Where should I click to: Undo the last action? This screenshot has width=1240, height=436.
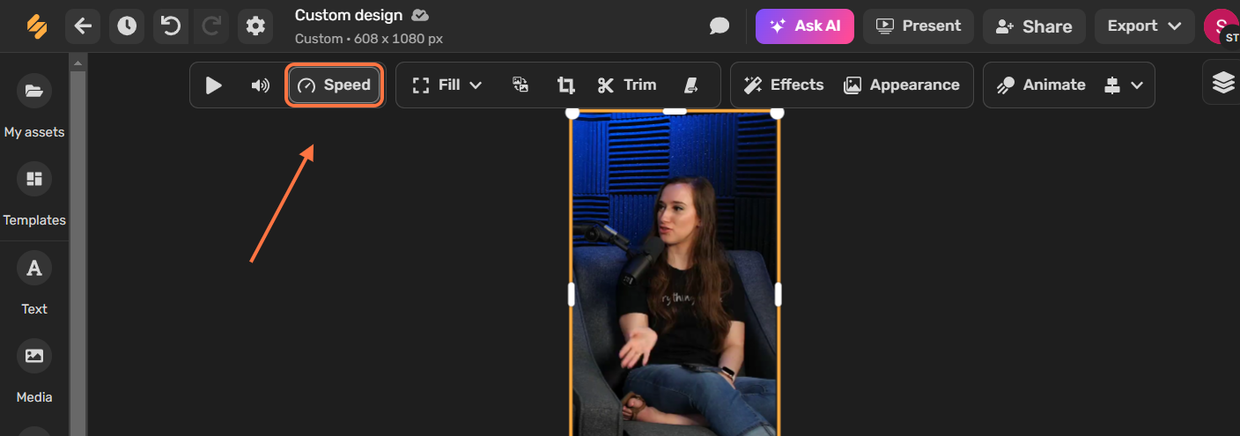click(x=171, y=26)
